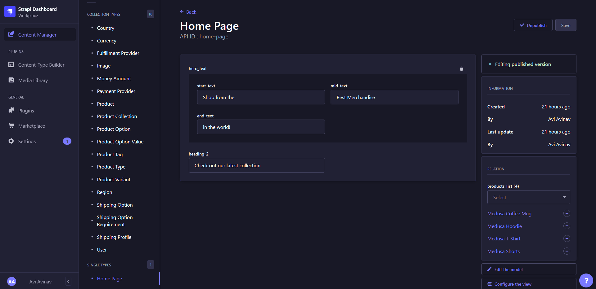The image size is (596, 289).
Task: Open the Media Library
Action: 33,80
